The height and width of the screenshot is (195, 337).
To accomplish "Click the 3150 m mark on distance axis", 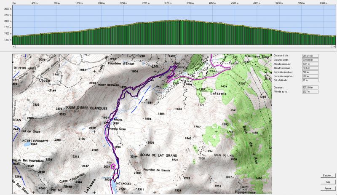I will (167, 3).
